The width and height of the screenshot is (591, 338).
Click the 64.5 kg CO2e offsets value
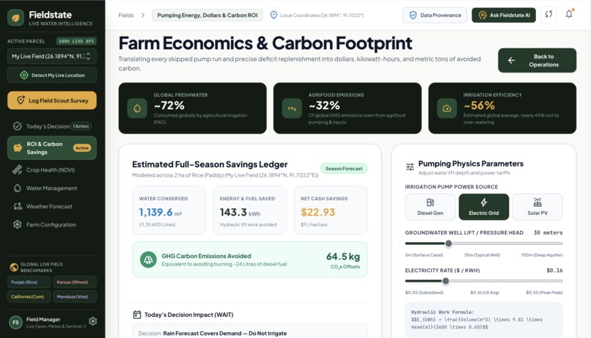(343, 257)
